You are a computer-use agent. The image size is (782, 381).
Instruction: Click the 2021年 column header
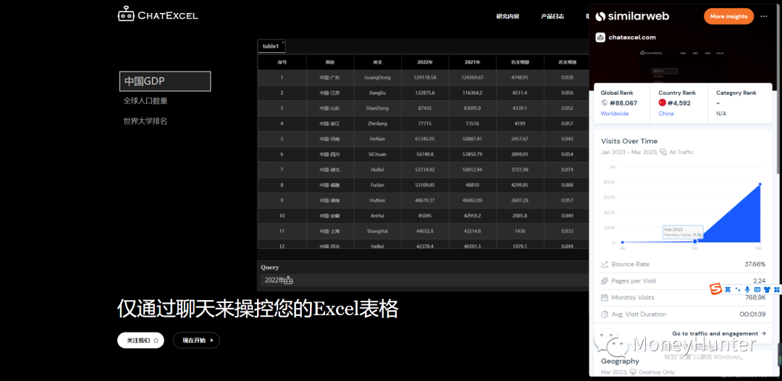(472, 62)
